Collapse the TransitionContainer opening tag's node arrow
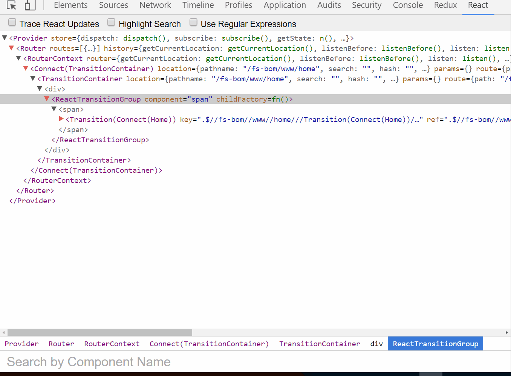This screenshot has width=511, height=376. click(33, 78)
